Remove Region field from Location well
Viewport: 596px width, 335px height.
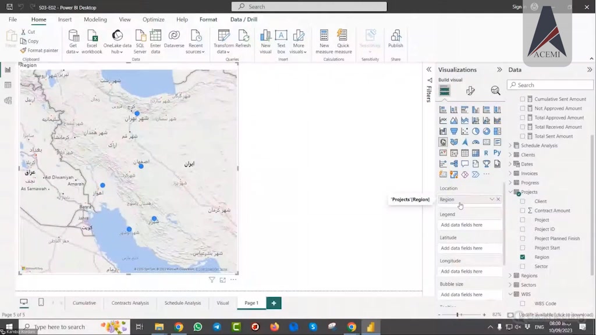click(498, 199)
